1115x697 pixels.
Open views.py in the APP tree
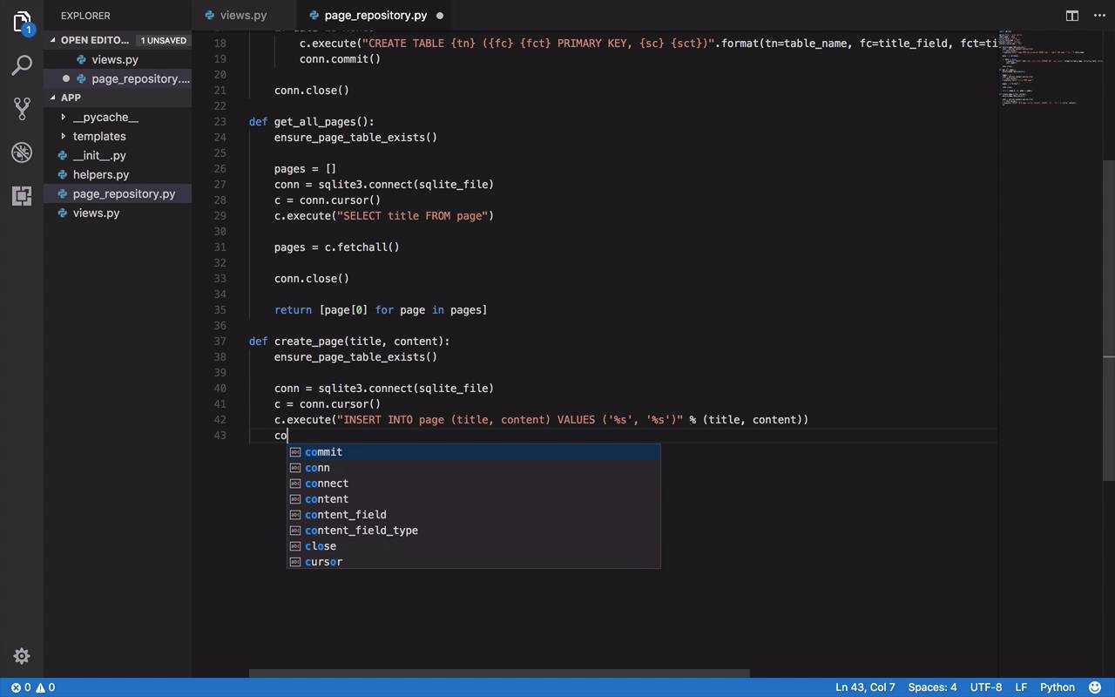118,213
